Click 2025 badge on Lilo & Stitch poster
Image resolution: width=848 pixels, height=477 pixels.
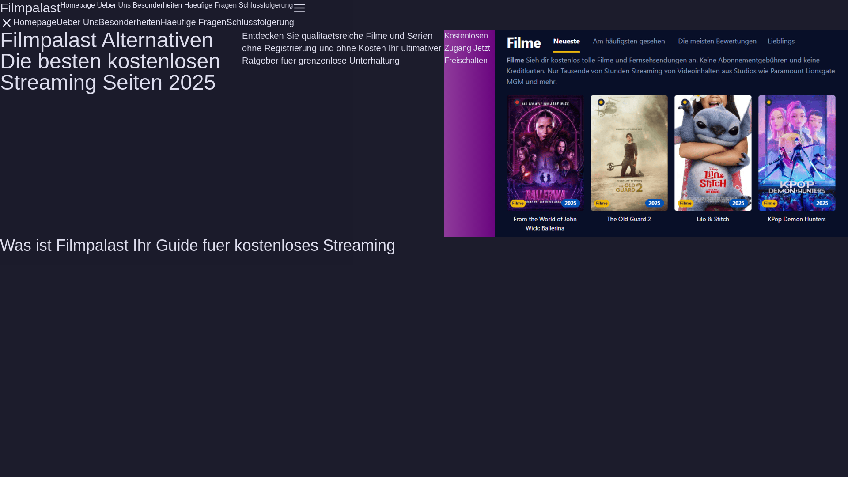(x=738, y=203)
